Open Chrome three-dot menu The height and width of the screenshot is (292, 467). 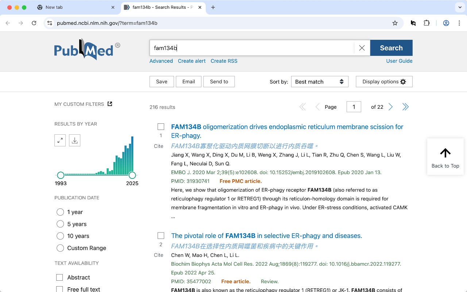[x=459, y=23]
